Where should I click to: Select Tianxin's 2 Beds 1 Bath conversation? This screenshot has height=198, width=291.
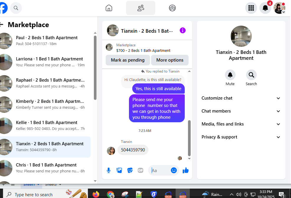45,147
